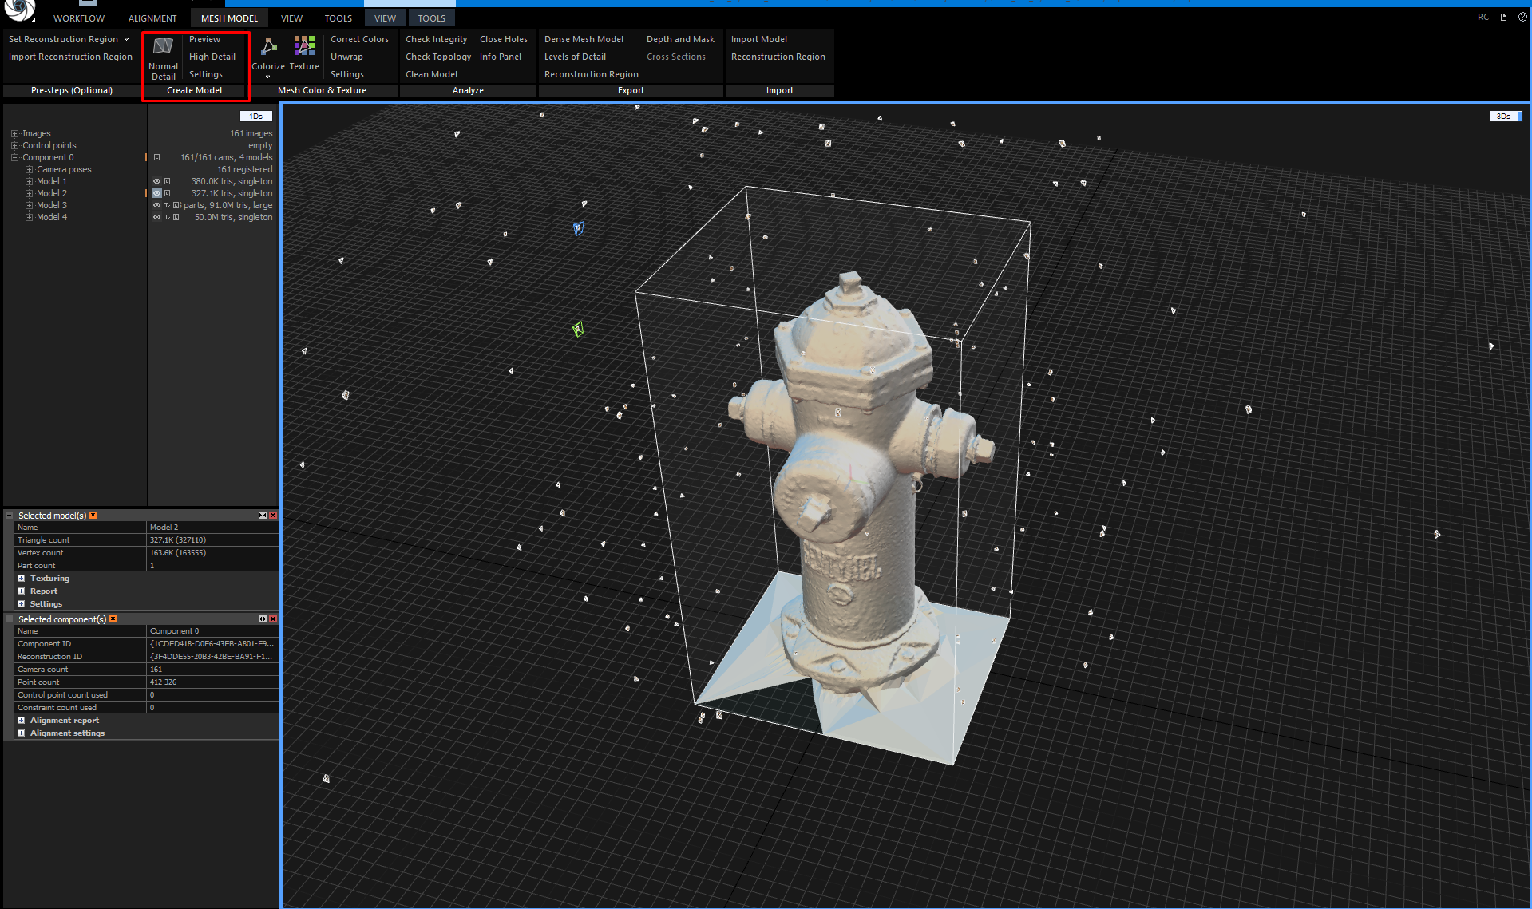Screen dimensions: 1532x909
Task: Click the Check Topology button
Action: (x=438, y=57)
